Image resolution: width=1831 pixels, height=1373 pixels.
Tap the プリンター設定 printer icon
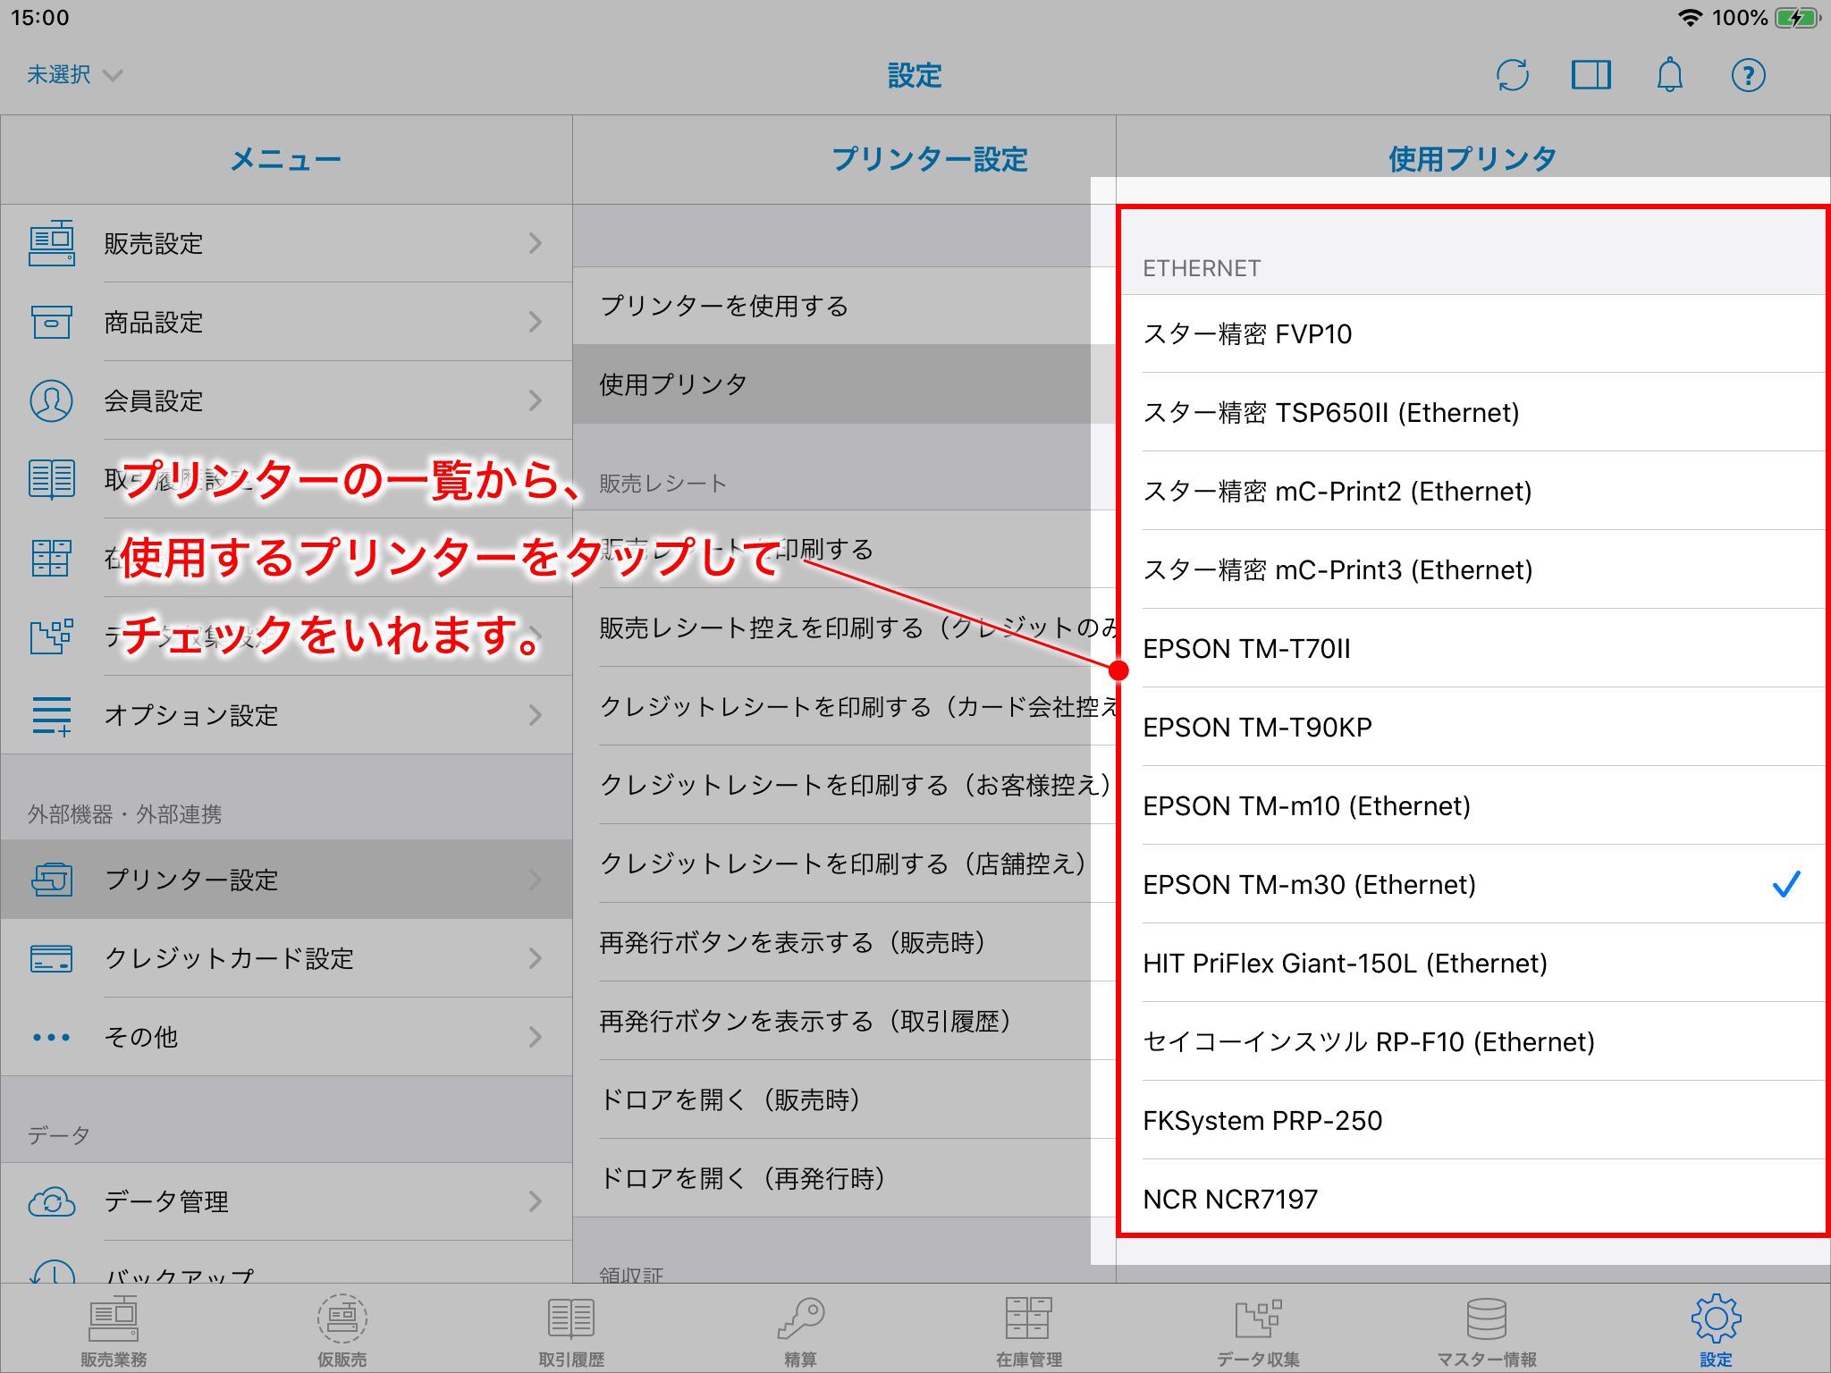point(52,880)
